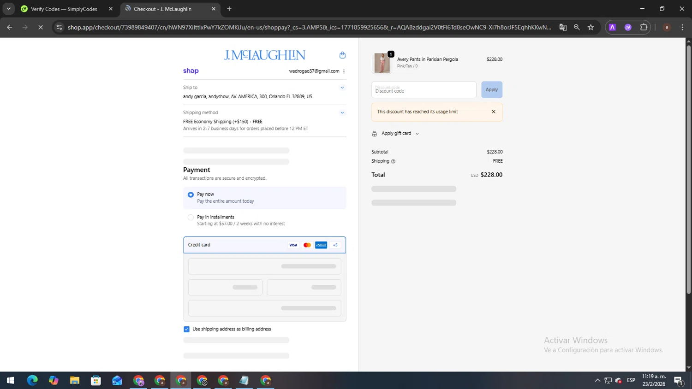Viewport: 692px width, 389px height.
Task: Open the shopping bag cart icon
Action: point(342,55)
